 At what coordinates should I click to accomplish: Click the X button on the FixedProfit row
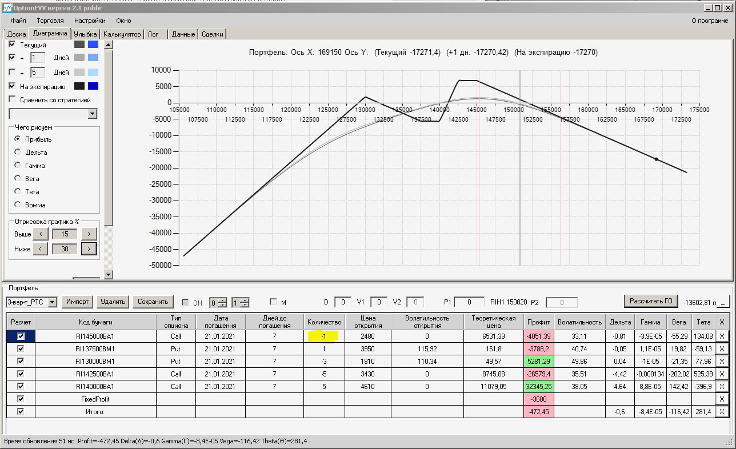click(722, 399)
